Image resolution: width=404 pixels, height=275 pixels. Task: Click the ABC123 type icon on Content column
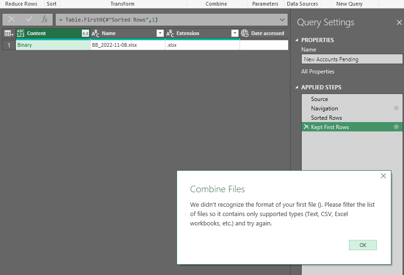[x=21, y=33]
